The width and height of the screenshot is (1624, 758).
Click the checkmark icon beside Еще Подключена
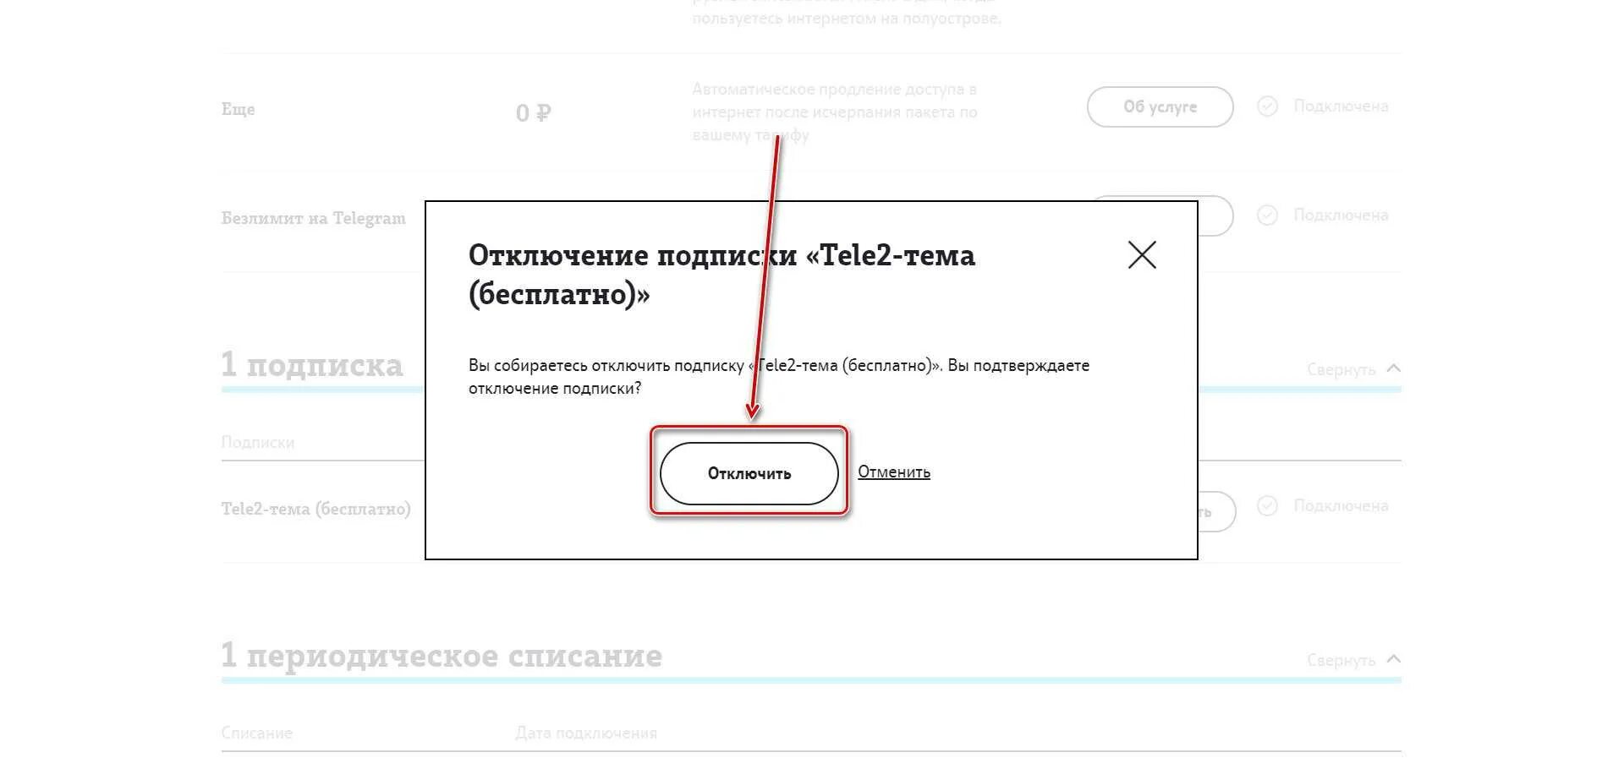(x=1267, y=106)
